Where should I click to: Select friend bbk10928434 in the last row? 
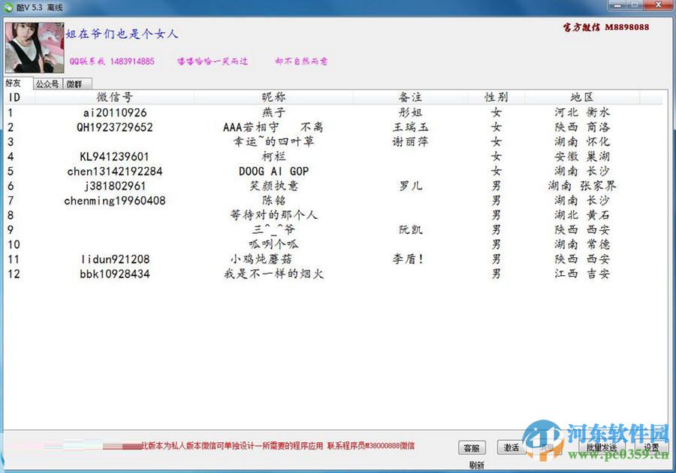pyautogui.click(x=300, y=274)
